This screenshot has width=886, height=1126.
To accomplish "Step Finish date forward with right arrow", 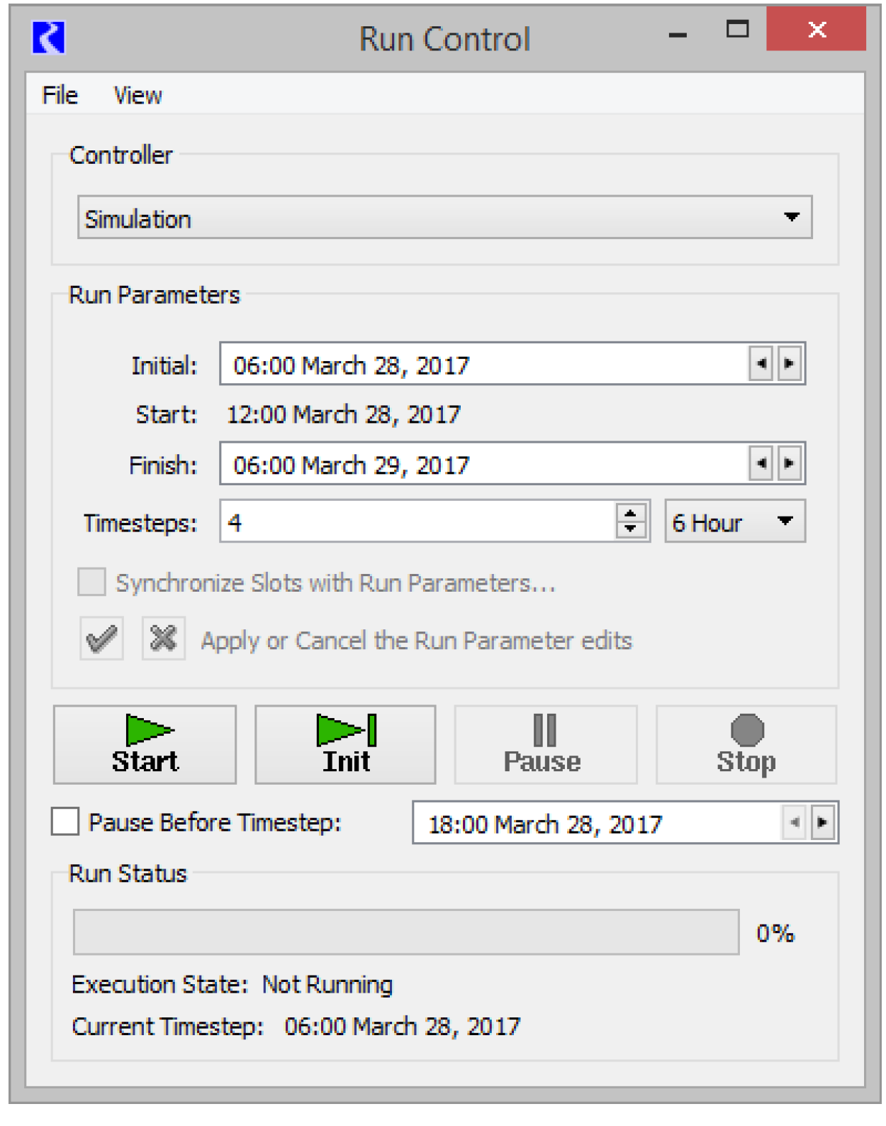I will (x=789, y=463).
